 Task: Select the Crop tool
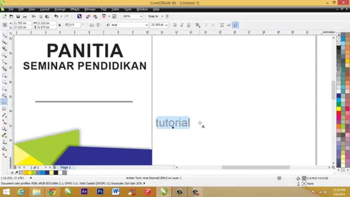4,49
